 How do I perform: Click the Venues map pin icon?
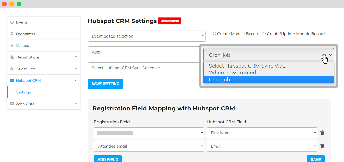pos(12,46)
